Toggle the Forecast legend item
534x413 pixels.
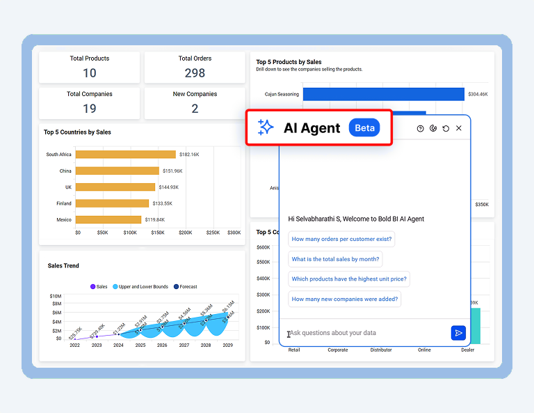pos(185,287)
